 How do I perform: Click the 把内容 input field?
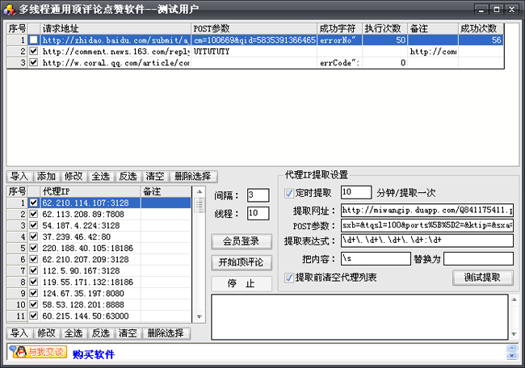[x=376, y=258]
